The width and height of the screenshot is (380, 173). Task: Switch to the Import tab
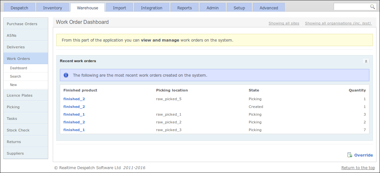pyautogui.click(x=119, y=8)
